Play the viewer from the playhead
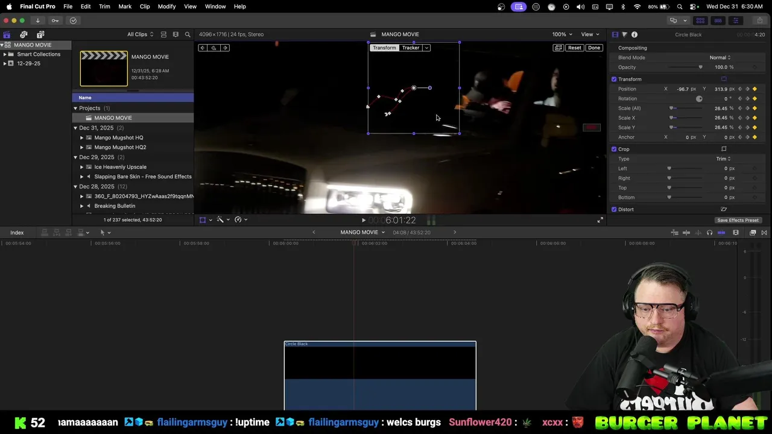Image resolution: width=772 pixels, height=434 pixels. 363,221
